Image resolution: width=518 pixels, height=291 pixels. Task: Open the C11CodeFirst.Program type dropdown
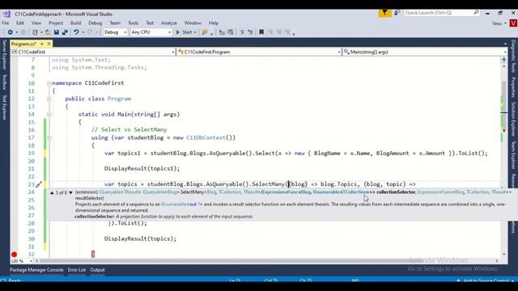(259, 52)
